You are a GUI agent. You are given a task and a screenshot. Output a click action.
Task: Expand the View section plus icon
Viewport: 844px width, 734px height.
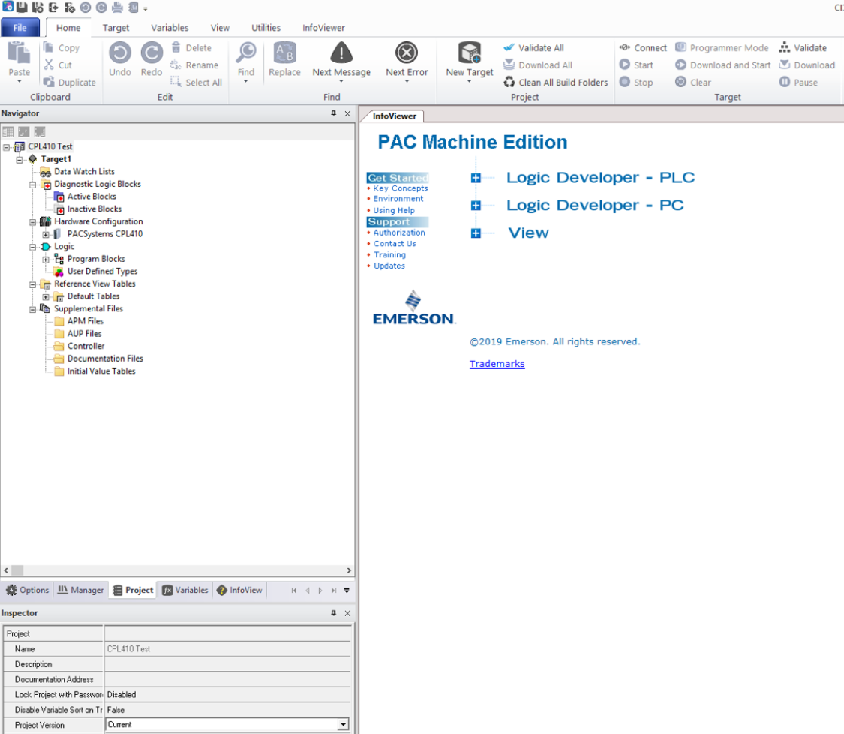coord(476,233)
